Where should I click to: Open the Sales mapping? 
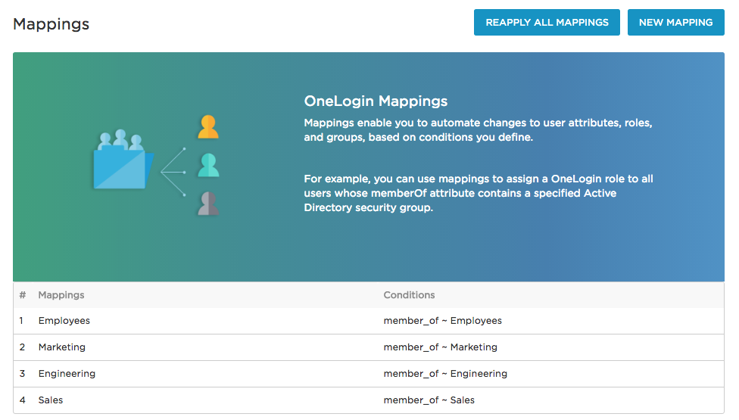click(x=51, y=400)
